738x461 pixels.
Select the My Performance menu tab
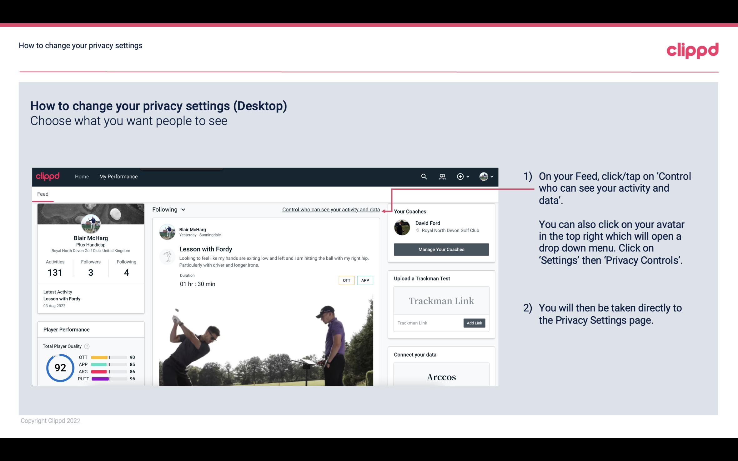point(118,176)
